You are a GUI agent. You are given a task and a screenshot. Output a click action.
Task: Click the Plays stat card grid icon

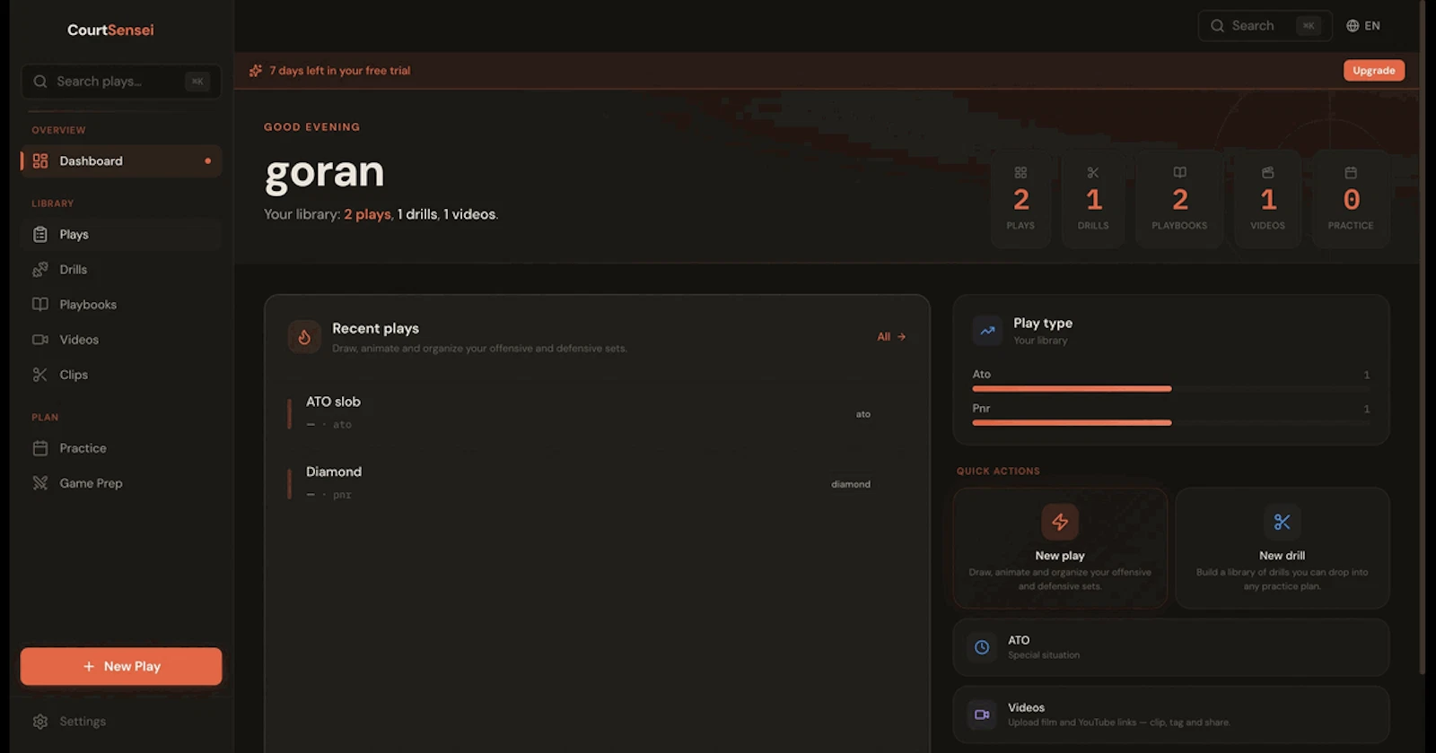(1020, 172)
